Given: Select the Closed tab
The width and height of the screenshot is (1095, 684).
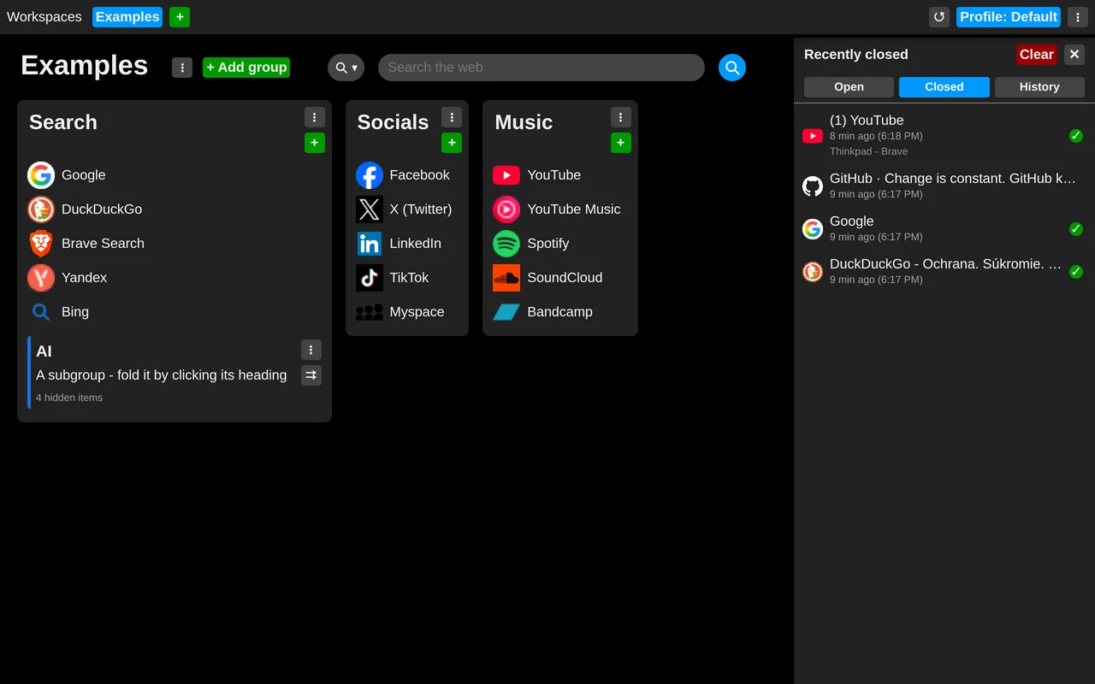Looking at the screenshot, I should click(944, 87).
